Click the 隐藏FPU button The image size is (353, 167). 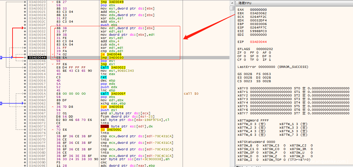tap(245, 3)
